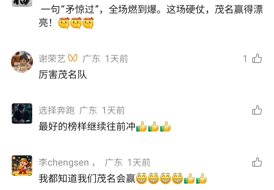Select comment 最好的榜样继续往前冲
Screen dimensions: 274x190
pyautogui.click(x=105, y=126)
